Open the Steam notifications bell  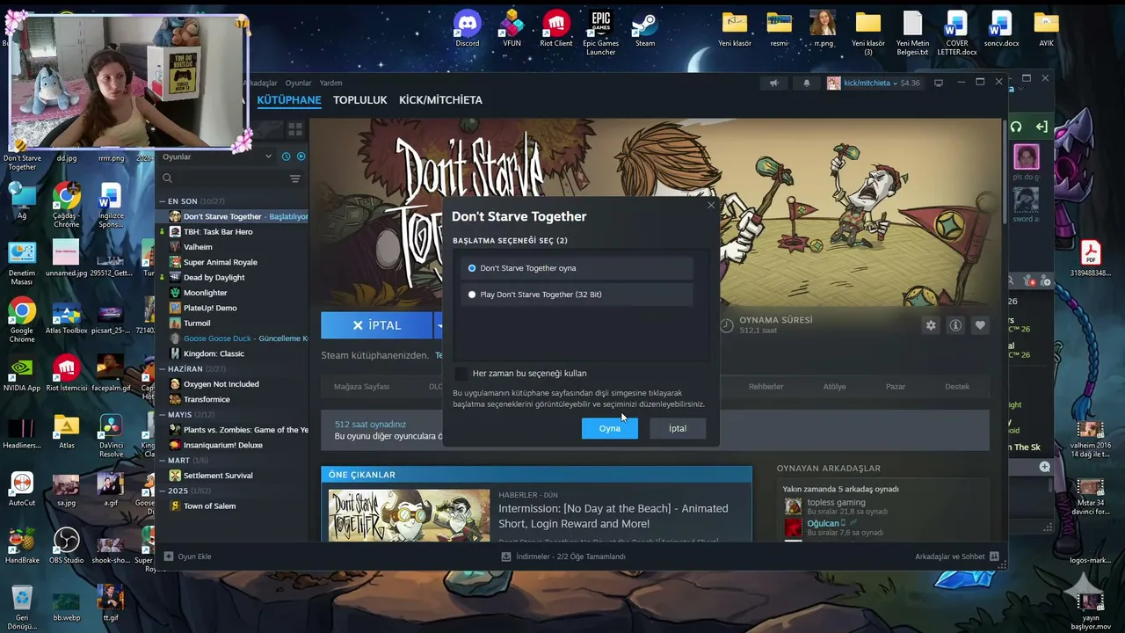tap(807, 83)
